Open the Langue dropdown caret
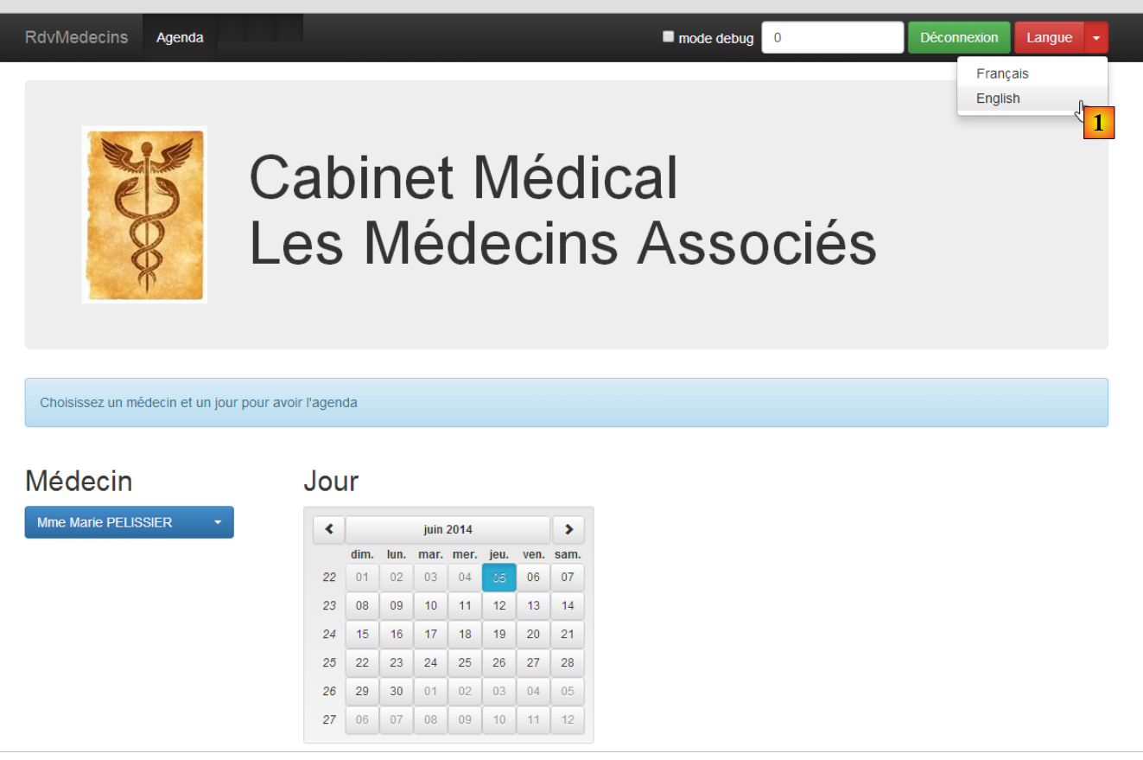 click(1096, 38)
